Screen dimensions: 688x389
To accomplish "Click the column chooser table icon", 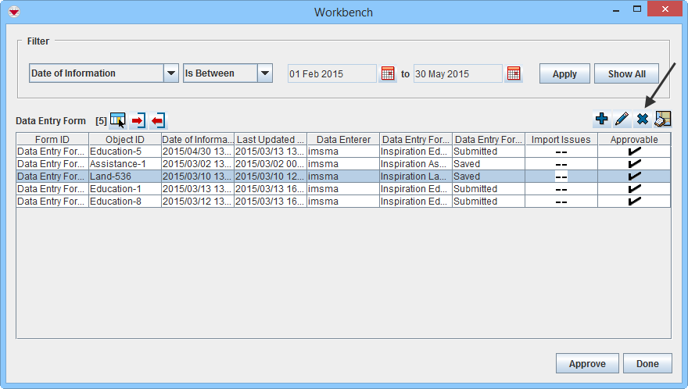I will (x=117, y=120).
